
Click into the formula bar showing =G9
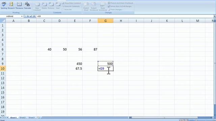click(x=125, y=16)
